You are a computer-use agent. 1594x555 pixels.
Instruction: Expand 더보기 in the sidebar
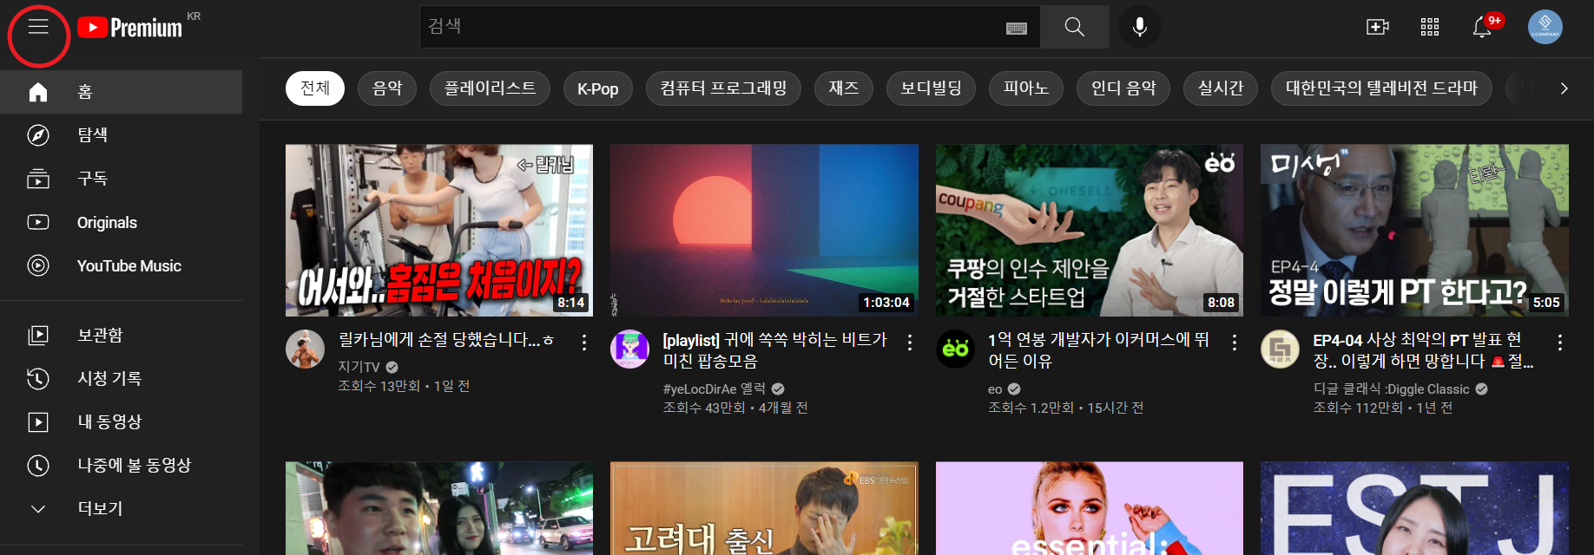tap(122, 508)
